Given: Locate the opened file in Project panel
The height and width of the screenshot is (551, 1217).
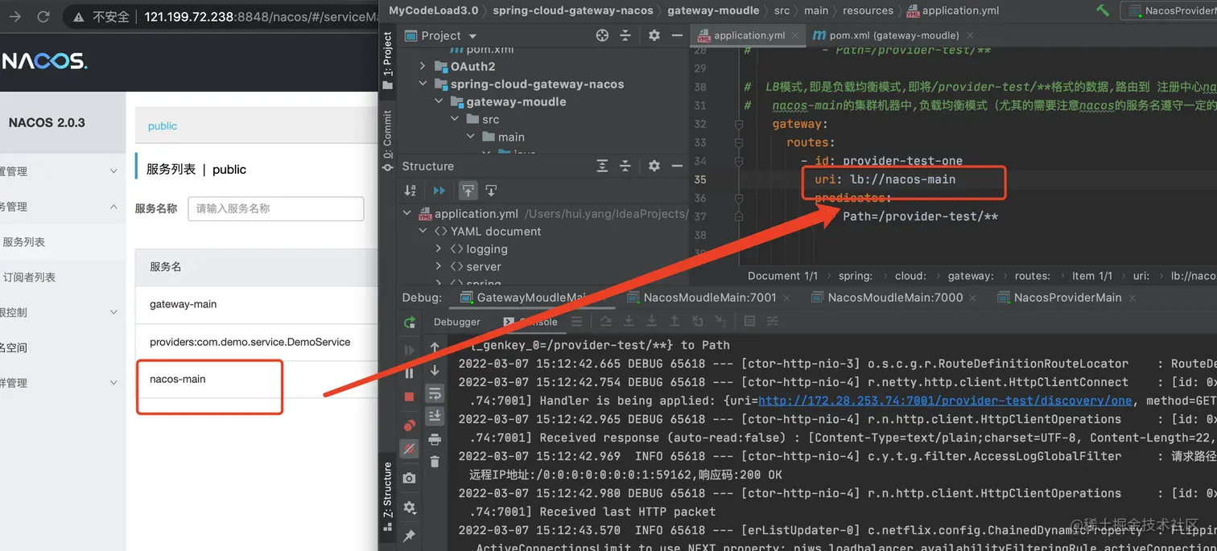Looking at the screenshot, I should pos(602,35).
